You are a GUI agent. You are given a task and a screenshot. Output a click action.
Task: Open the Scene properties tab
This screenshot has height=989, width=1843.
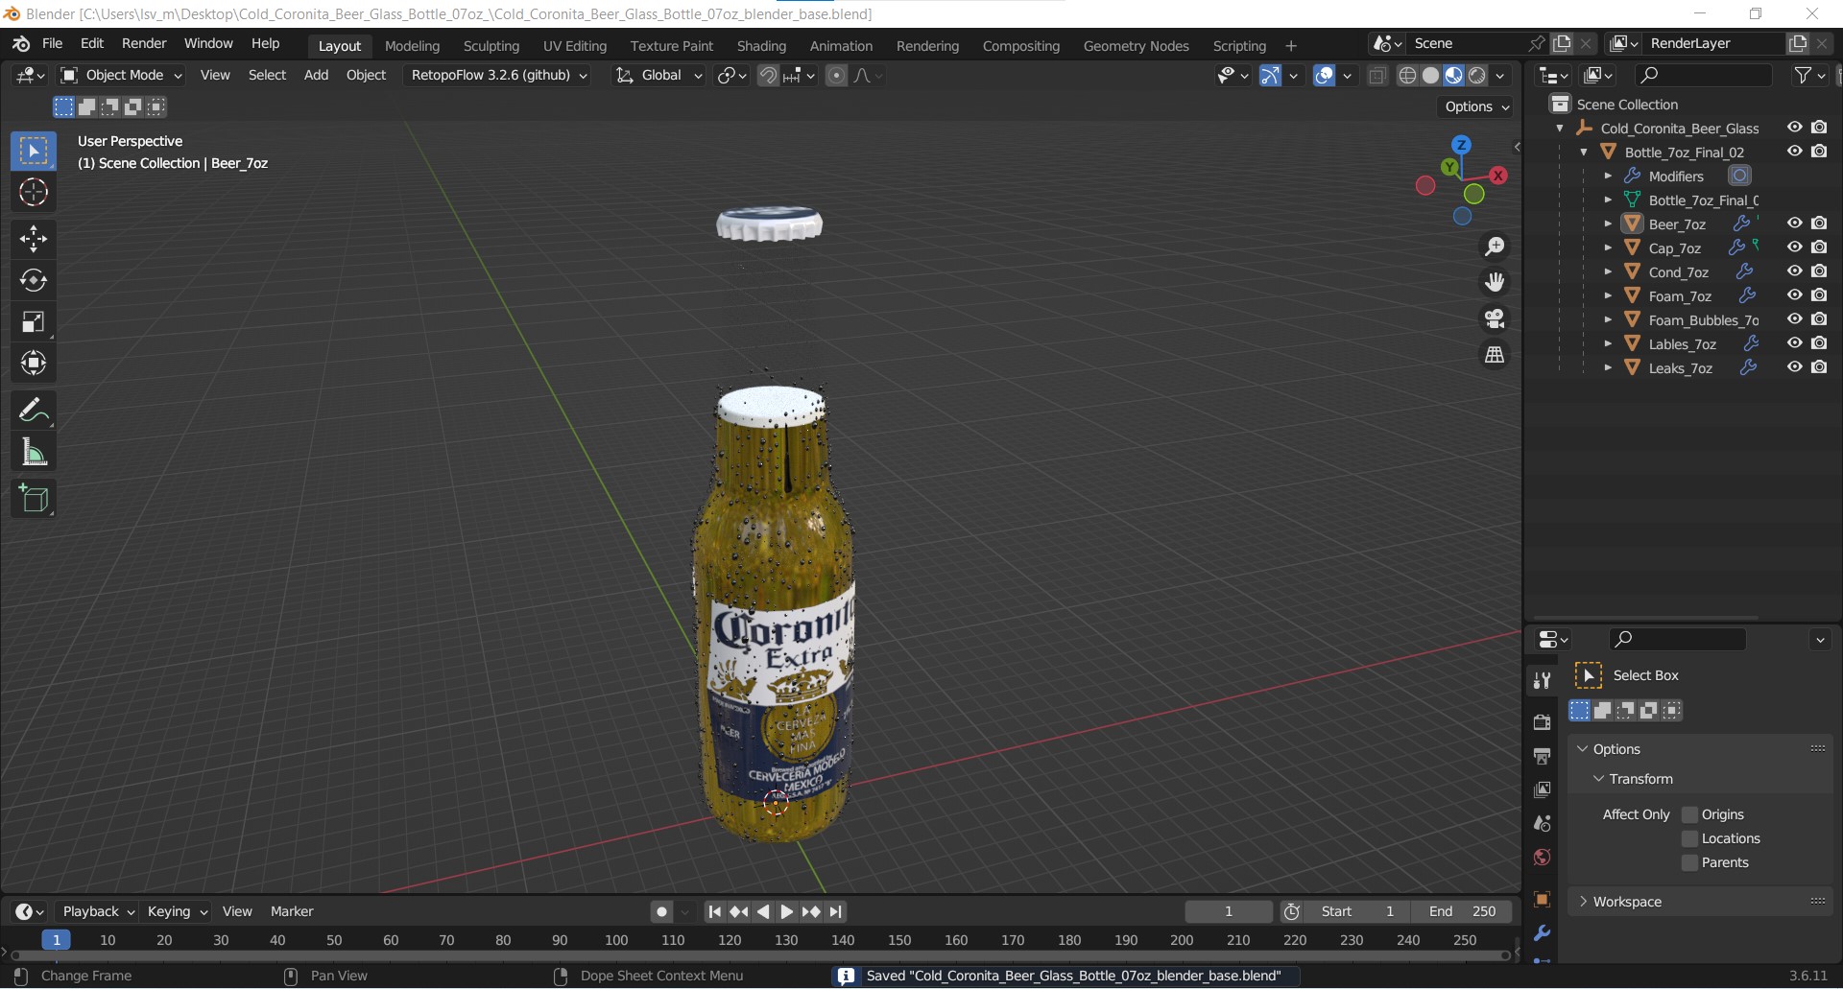coord(1542,824)
